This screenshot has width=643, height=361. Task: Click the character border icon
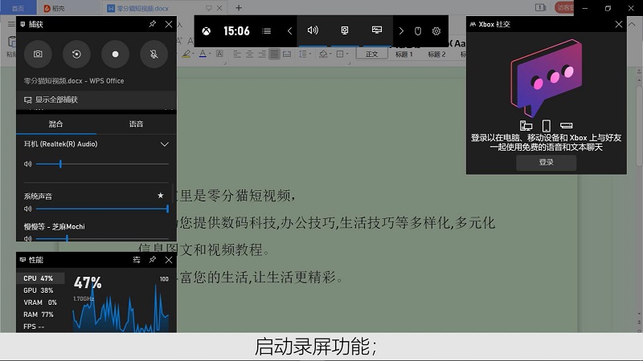(219, 54)
